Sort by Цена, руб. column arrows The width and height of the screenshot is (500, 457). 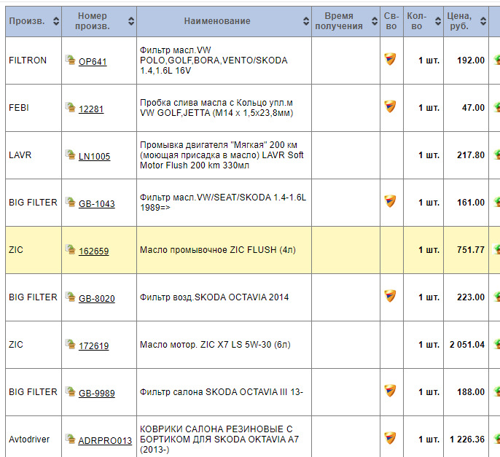483,21
